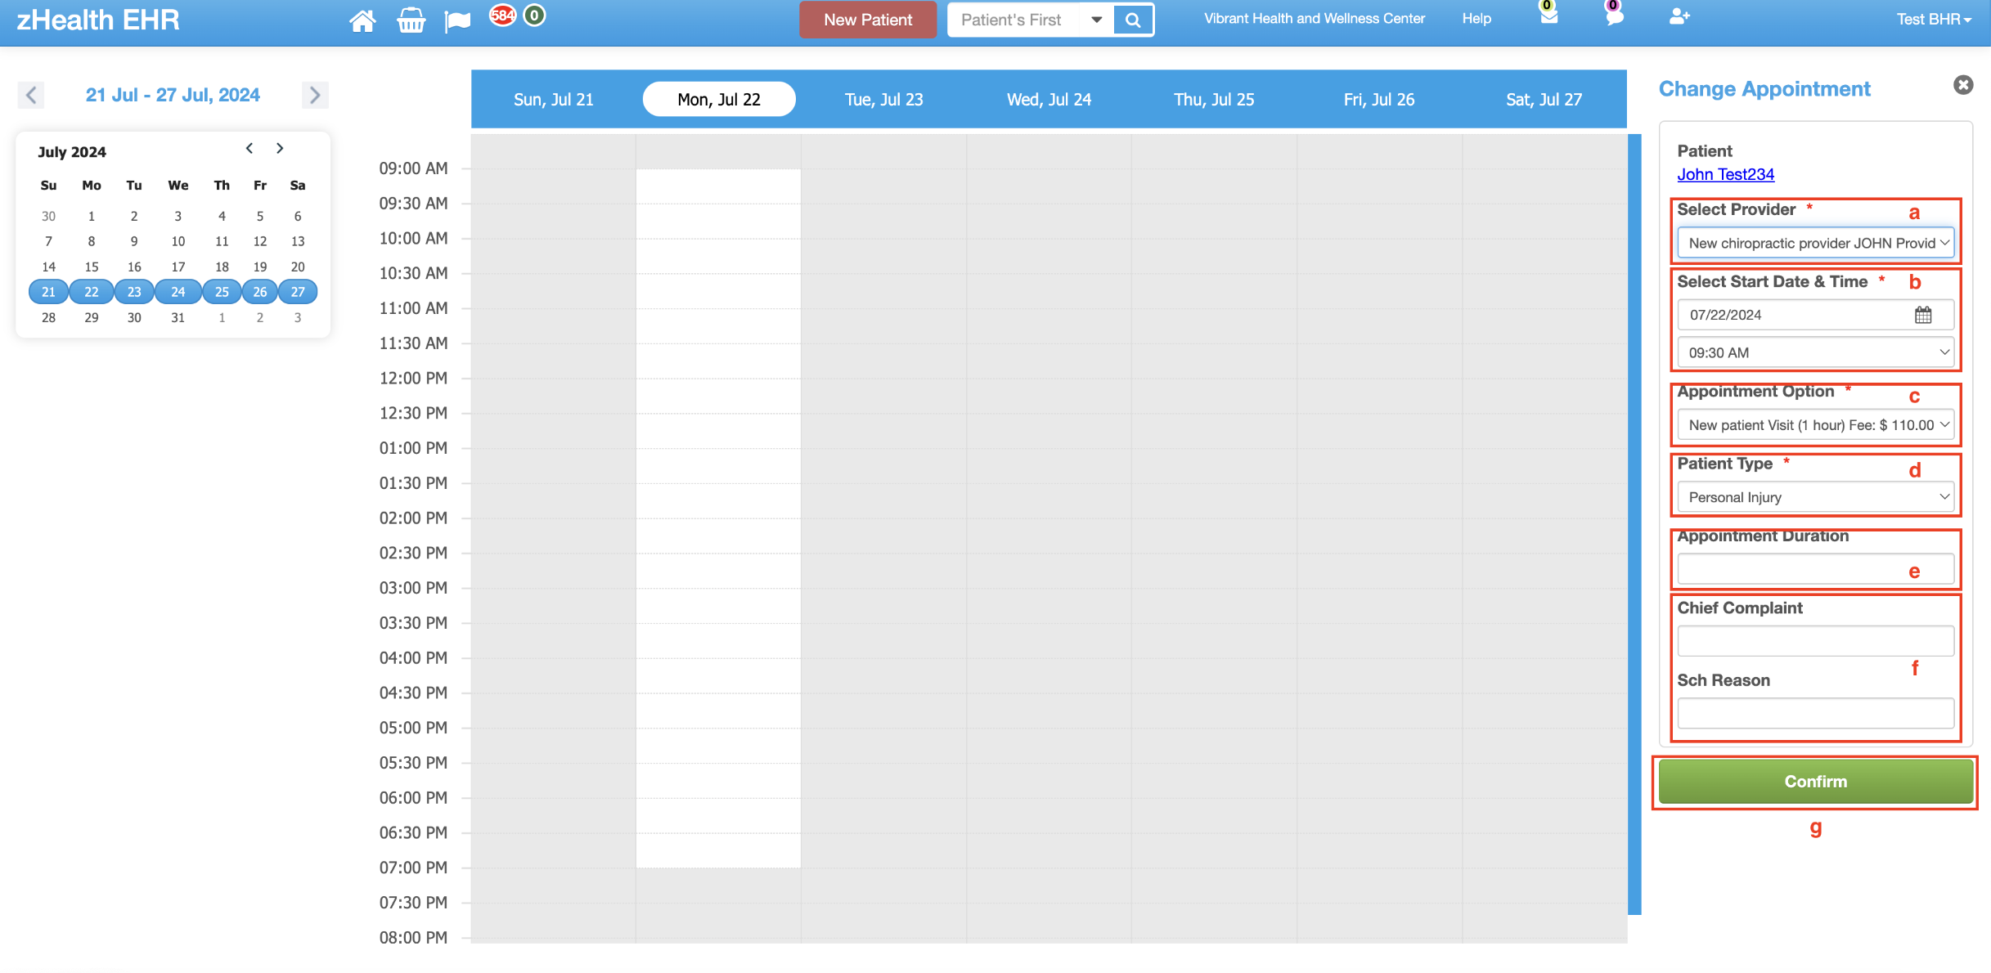Switch to Mon, Jul 22 tab
This screenshot has height=973, width=1991.
pyautogui.click(x=719, y=99)
